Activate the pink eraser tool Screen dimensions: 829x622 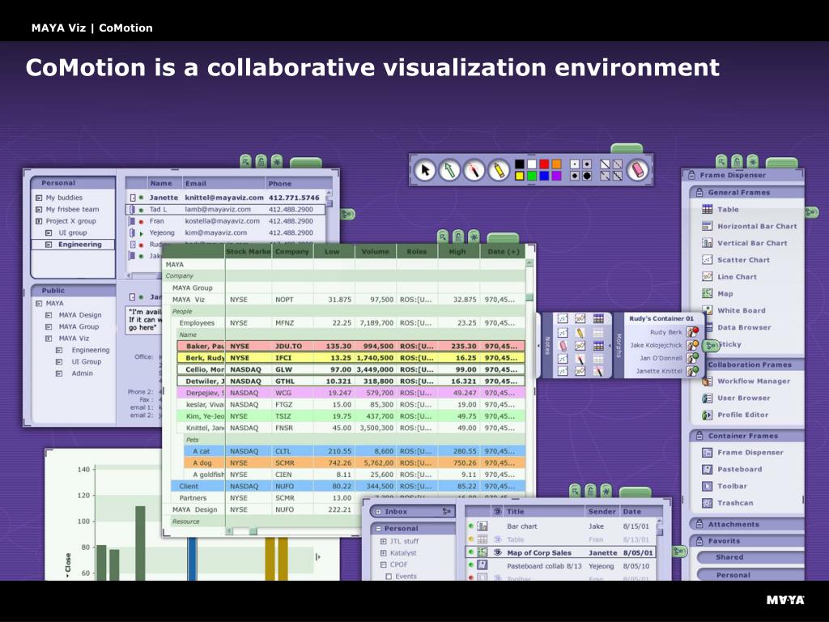click(638, 170)
